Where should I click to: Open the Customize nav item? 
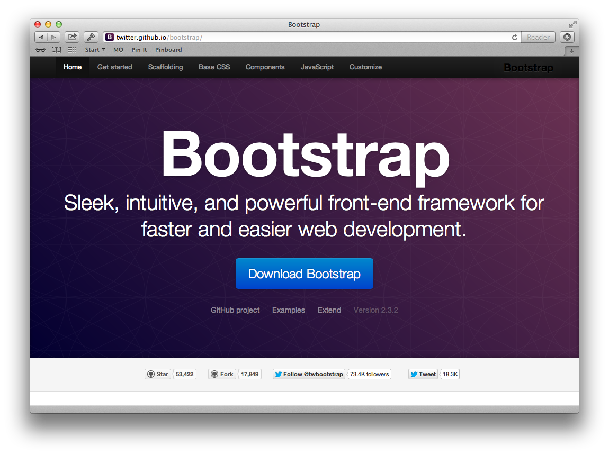(x=365, y=67)
